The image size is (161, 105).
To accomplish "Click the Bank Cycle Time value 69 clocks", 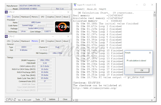I will pos(45,78).
